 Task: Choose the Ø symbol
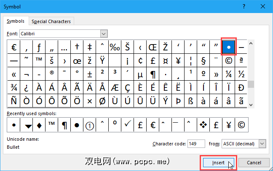[x=102, y=101]
